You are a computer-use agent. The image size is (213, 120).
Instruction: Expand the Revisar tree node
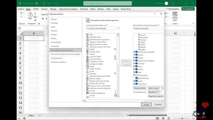coord(134,69)
